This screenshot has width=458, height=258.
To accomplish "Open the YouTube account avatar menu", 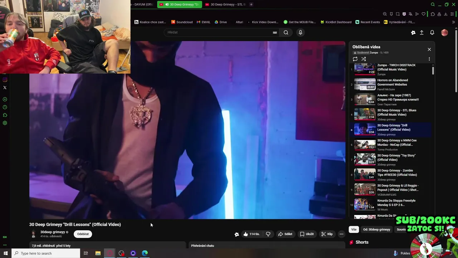I will (x=444, y=32).
